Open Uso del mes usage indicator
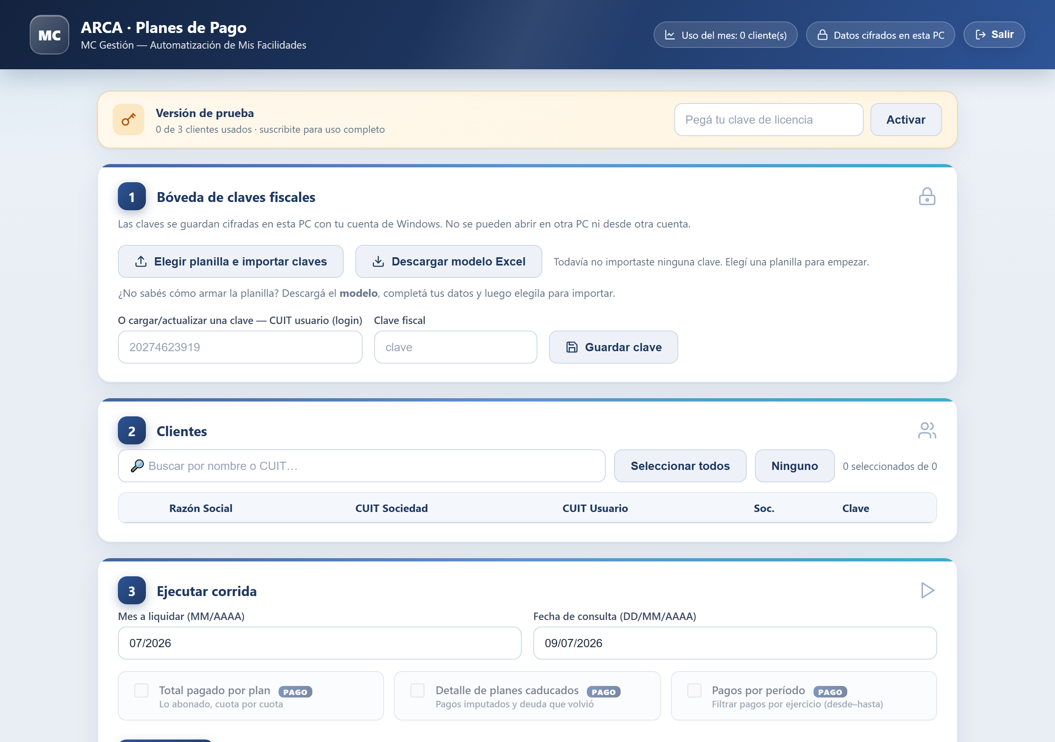The height and width of the screenshot is (742, 1055). coord(725,35)
